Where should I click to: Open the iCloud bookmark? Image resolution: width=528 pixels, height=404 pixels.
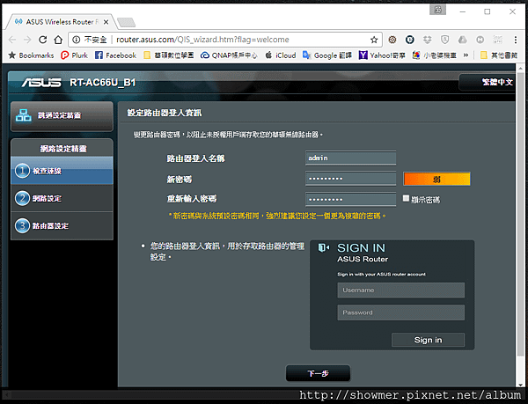pos(281,55)
